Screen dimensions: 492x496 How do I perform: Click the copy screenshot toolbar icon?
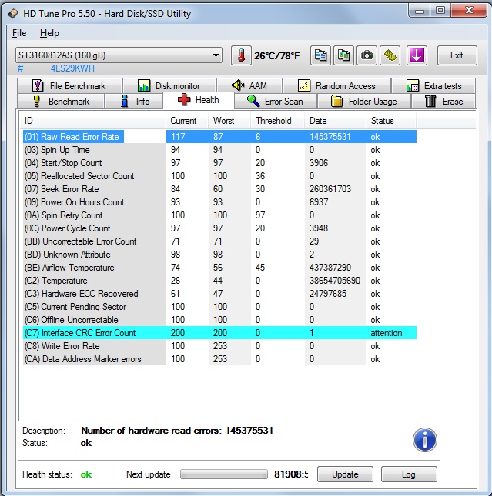coord(343,55)
